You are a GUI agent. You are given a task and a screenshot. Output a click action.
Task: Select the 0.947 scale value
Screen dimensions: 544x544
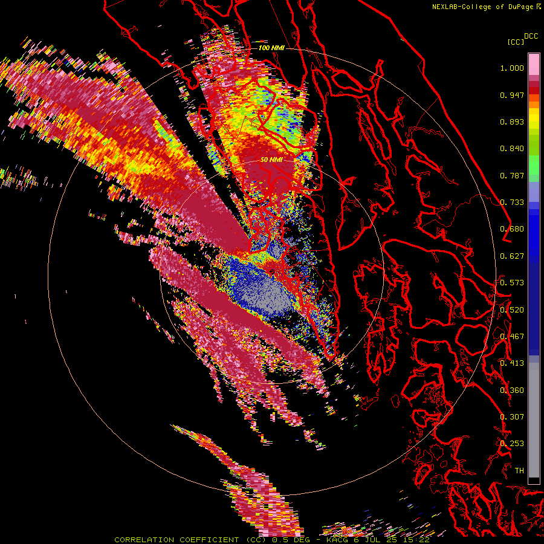[x=512, y=95]
